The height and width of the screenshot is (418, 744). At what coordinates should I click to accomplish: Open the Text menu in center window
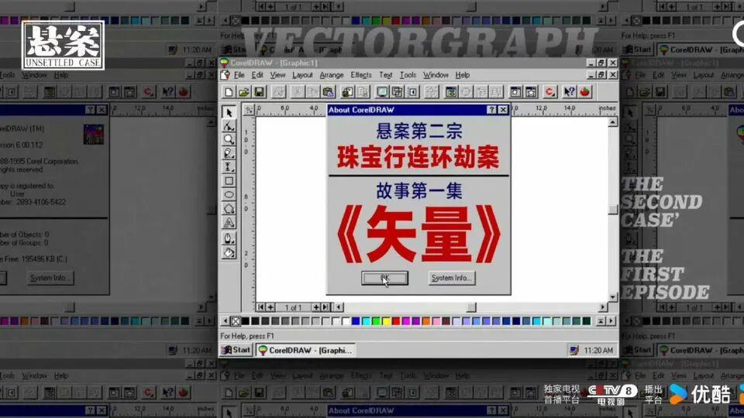click(x=385, y=75)
